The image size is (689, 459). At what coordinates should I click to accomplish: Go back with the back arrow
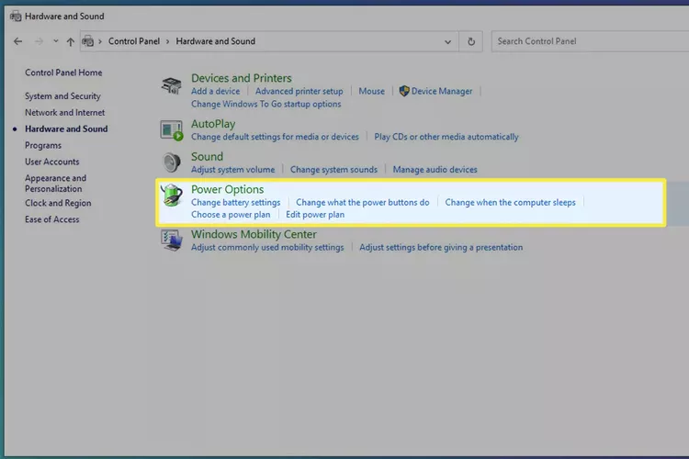tap(17, 41)
